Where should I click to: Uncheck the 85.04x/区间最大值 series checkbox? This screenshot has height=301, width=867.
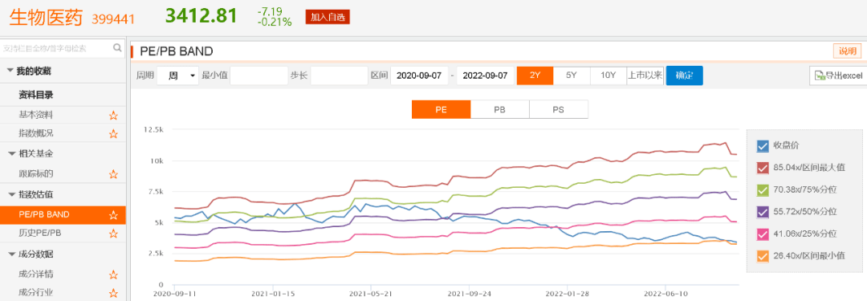(x=763, y=168)
